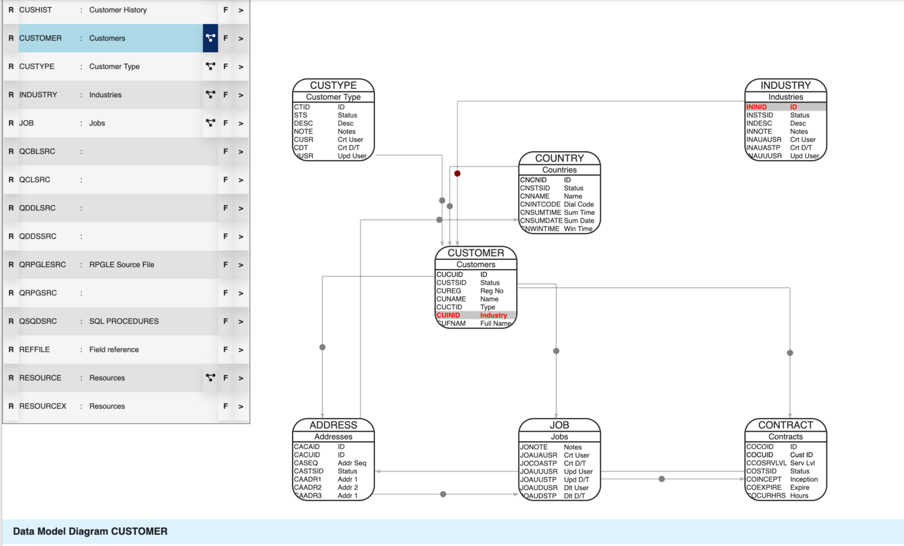Screen dimensions: 904x546
Task: Click the diagram icon beside JOB
Action: pyautogui.click(x=210, y=123)
